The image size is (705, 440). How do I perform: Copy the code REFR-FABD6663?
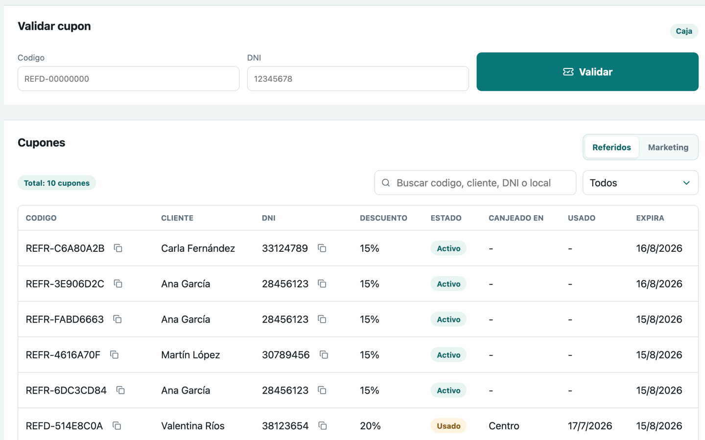pos(117,319)
